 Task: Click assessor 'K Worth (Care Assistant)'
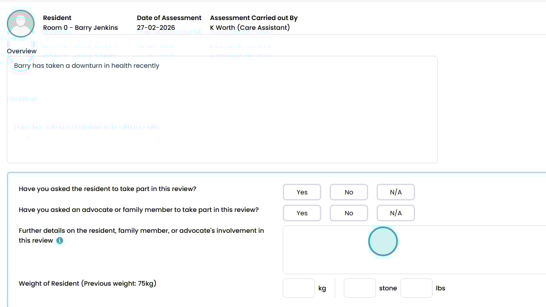[x=250, y=28]
